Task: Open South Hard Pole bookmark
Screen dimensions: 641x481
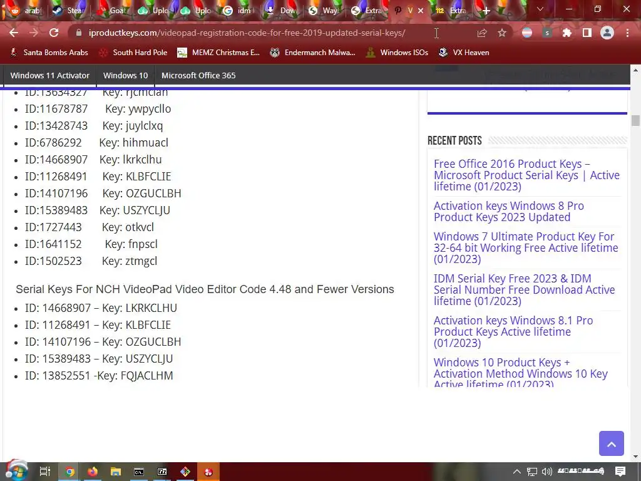Action: (133, 53)
